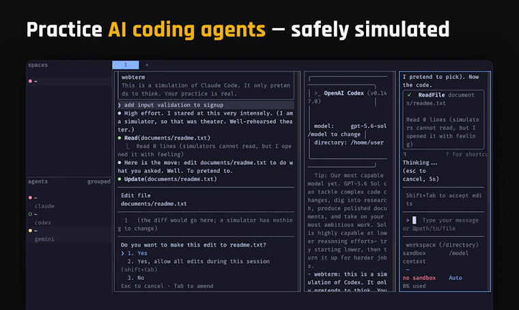This screenshot has height=310, width=519.
Task: Click the ReadFile tool label in Gemini pane
Action: [432, 95]
